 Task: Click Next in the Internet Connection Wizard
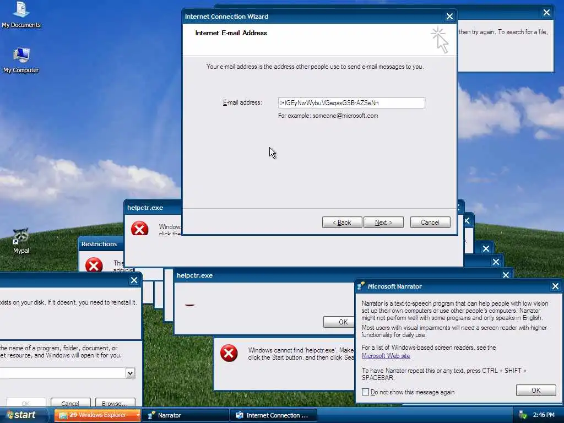pos(383,223)
